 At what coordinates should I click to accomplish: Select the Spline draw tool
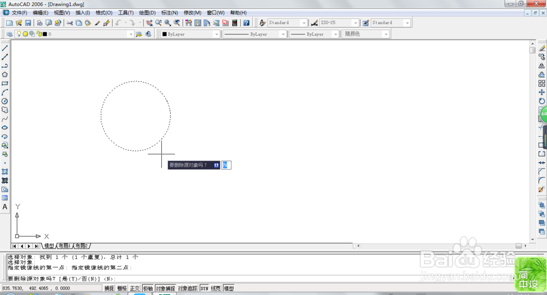(5, 119)
